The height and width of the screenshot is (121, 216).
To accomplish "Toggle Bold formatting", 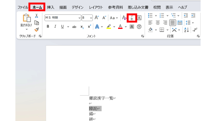I will [48, 27].
